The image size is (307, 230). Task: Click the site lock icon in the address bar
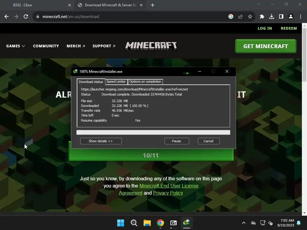pyautogui.click(x=38, y=17)
